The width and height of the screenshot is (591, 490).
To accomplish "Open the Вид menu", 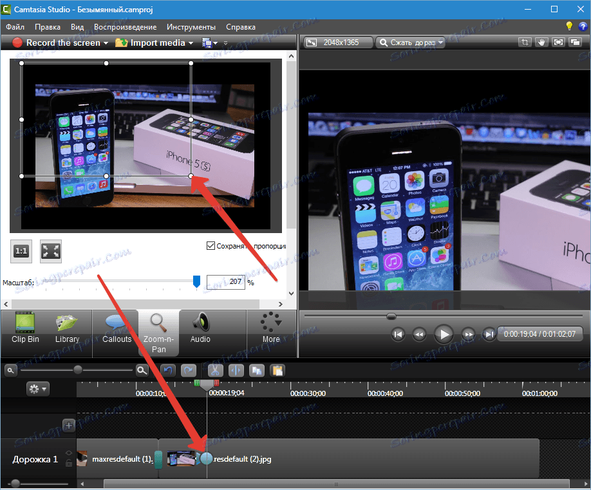I will pos(77,27).
